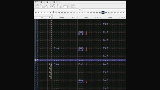Toggle envelope (E) on Channel C
Image resolution: width=160 pixels, height=90 pixels.
[x=123, y=17]
